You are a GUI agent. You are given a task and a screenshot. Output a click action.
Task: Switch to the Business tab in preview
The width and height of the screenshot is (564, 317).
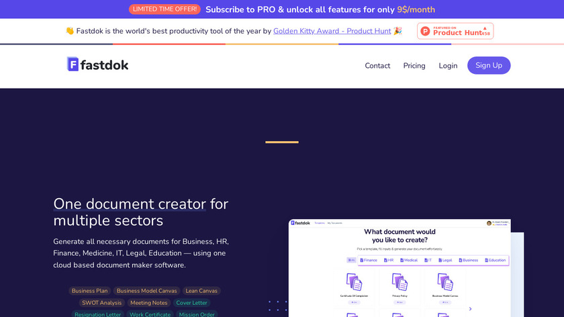(469, 260)
